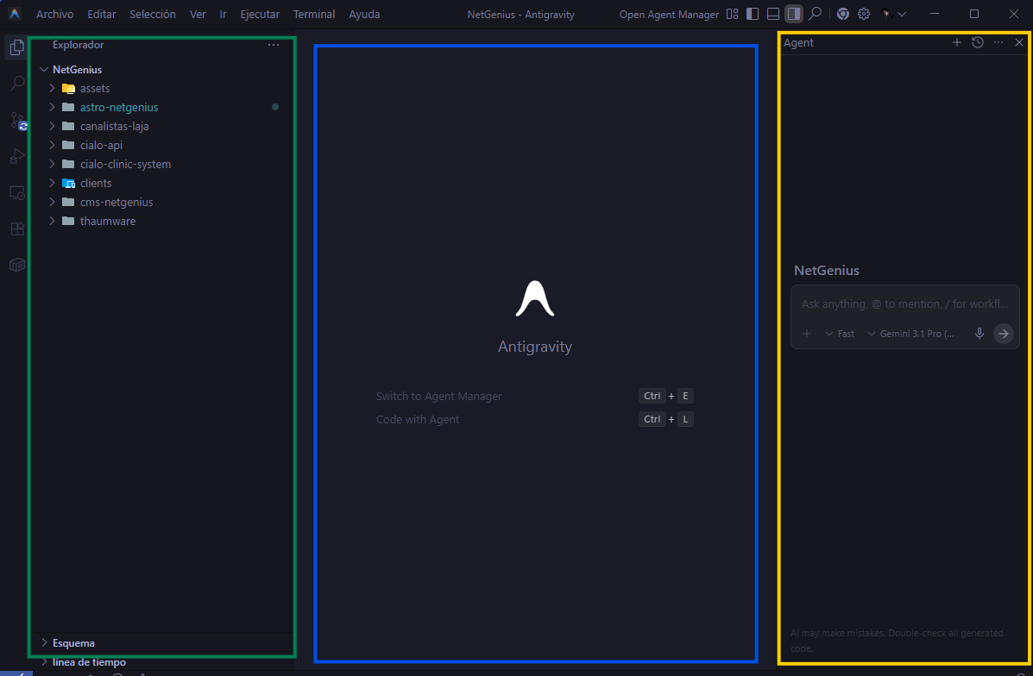Click the Open Agent Manager button
The width and height of the screenshot is (1033, 676).
[669, 15]
